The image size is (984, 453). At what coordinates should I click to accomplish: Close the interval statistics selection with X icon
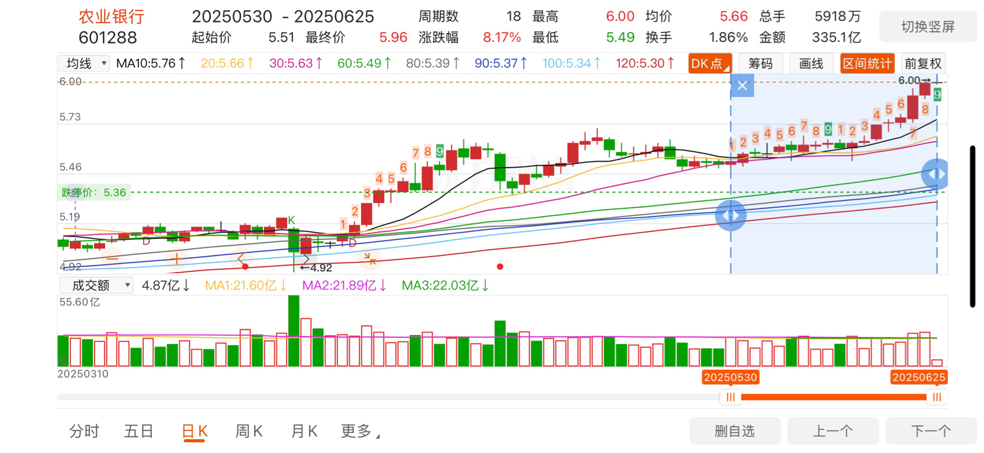[742, 86]
